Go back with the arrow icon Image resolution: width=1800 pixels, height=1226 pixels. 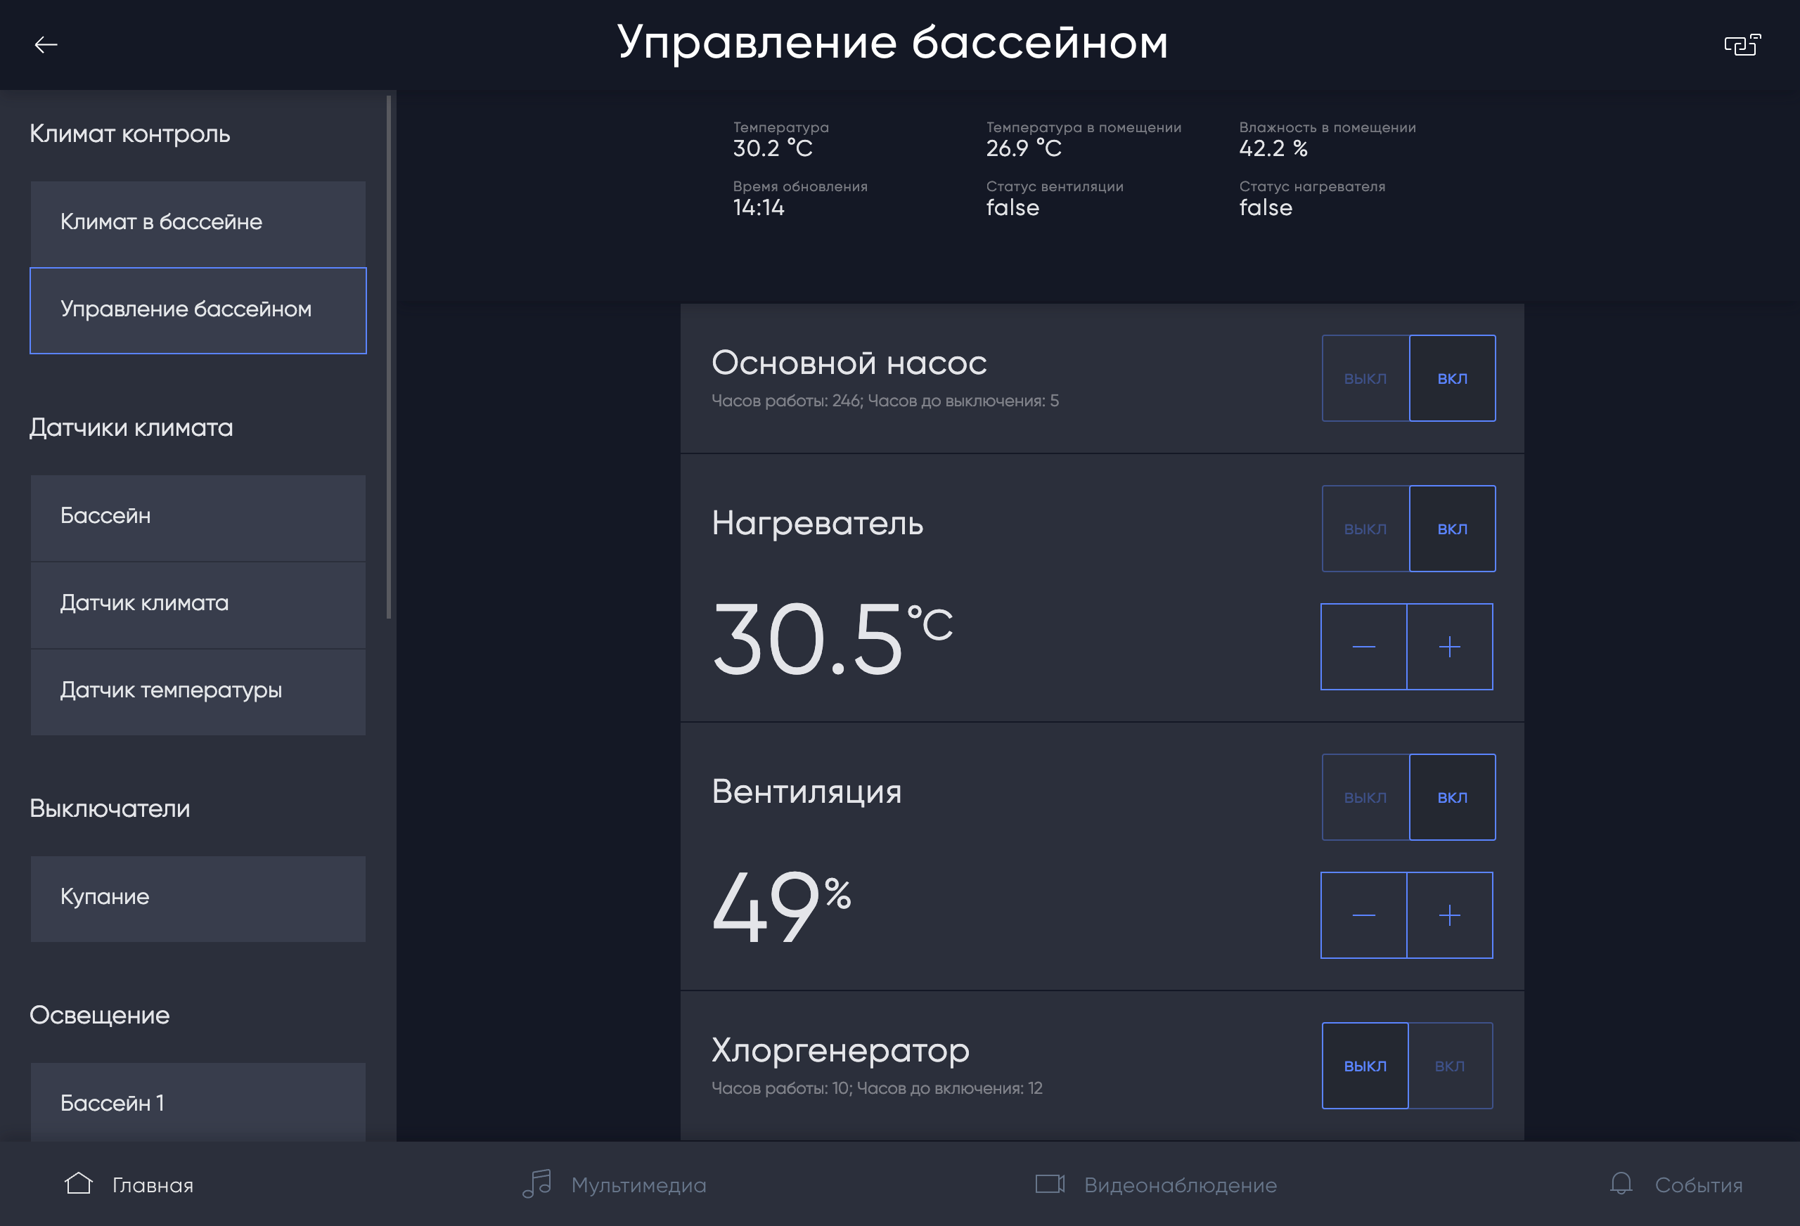click(x=46, y=45)
